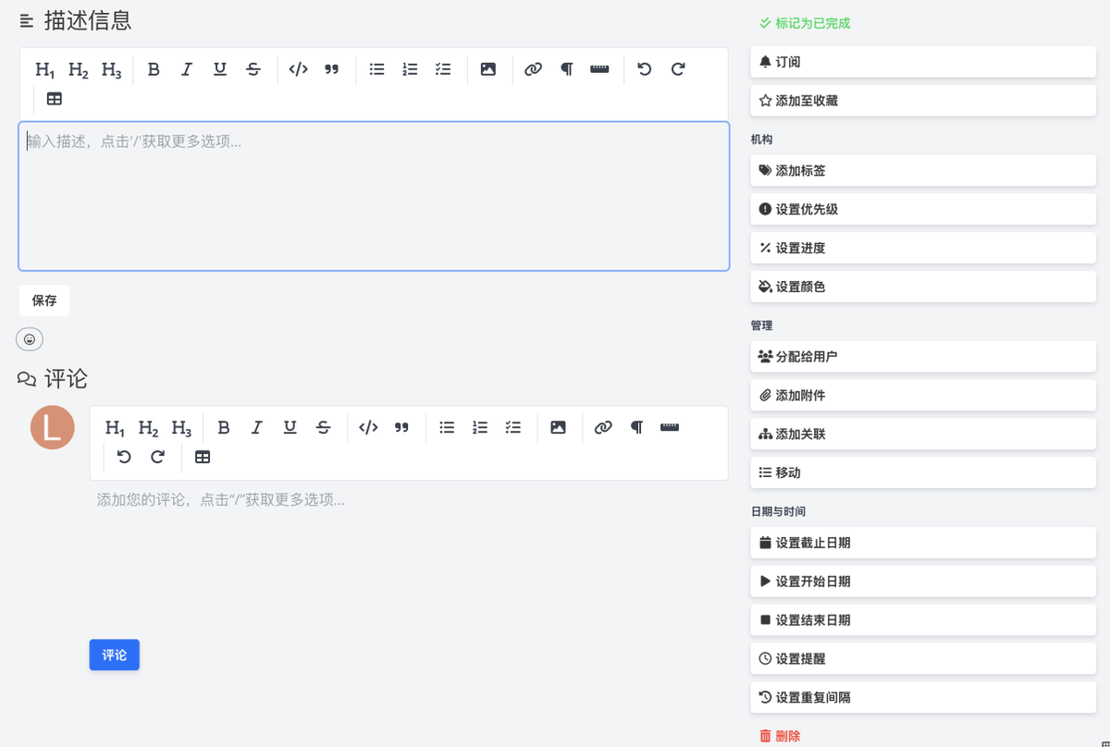Focus the description text area
The image size is (1110, 747).
click(374, 196)
